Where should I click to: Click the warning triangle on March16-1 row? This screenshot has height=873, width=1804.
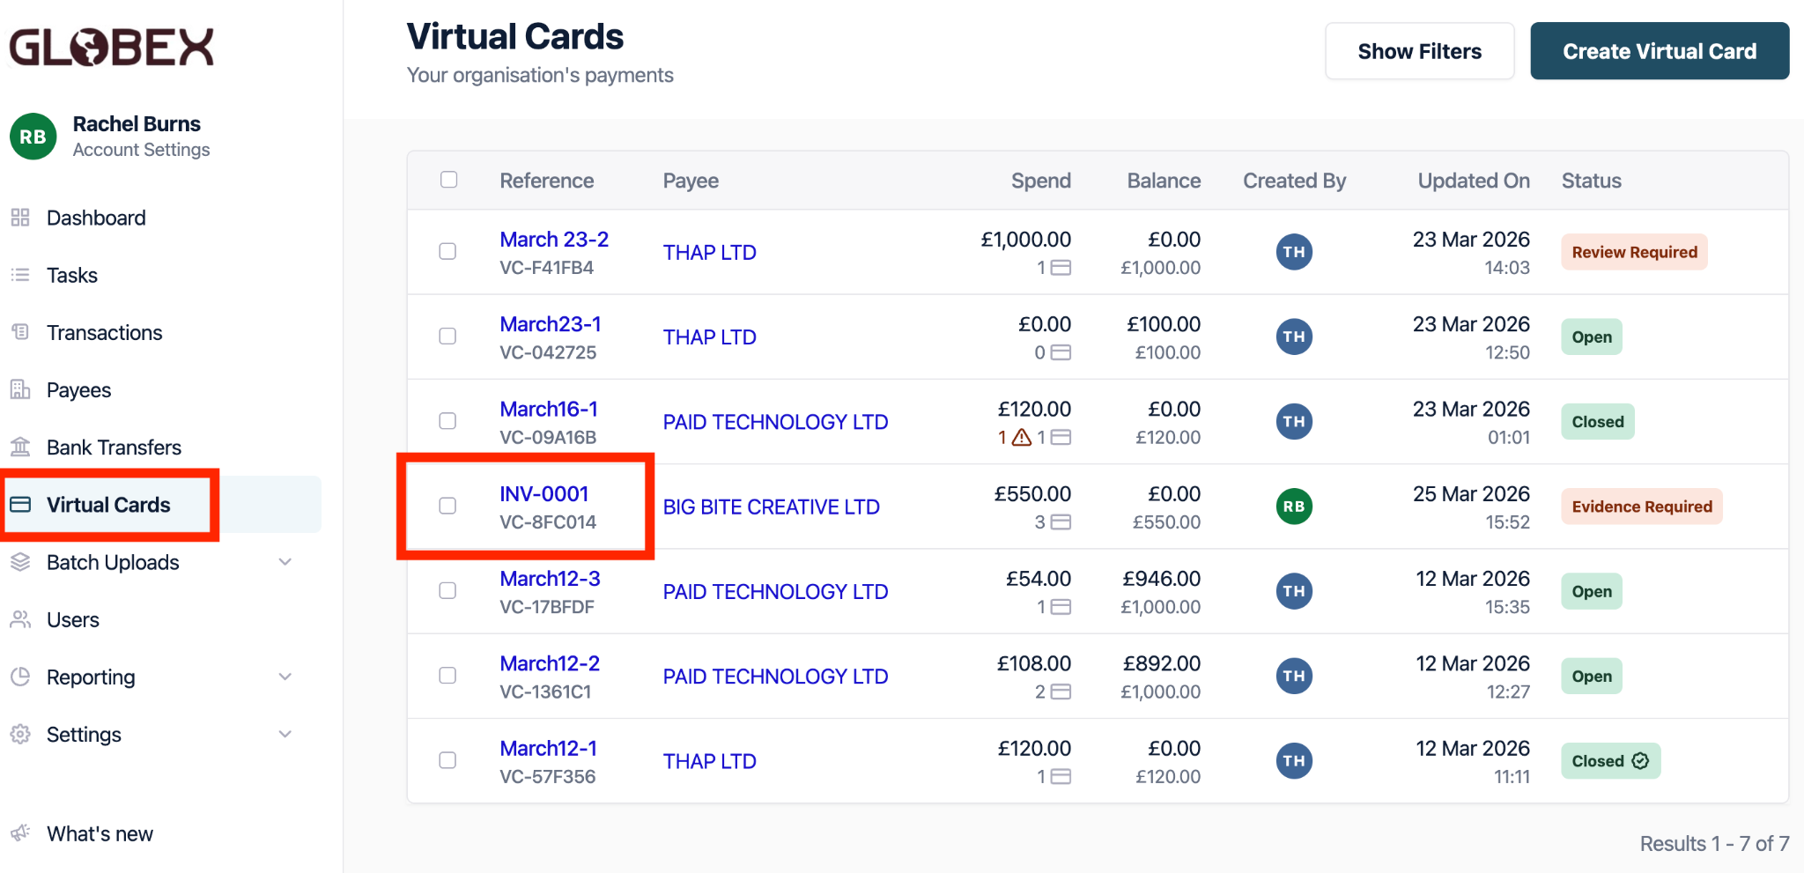click(1021, 437)
